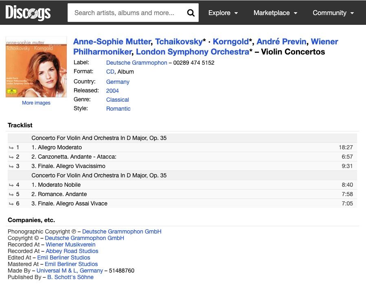366x288 pixels.
Task: Open the Classical genre link
Action: point(118,100)
